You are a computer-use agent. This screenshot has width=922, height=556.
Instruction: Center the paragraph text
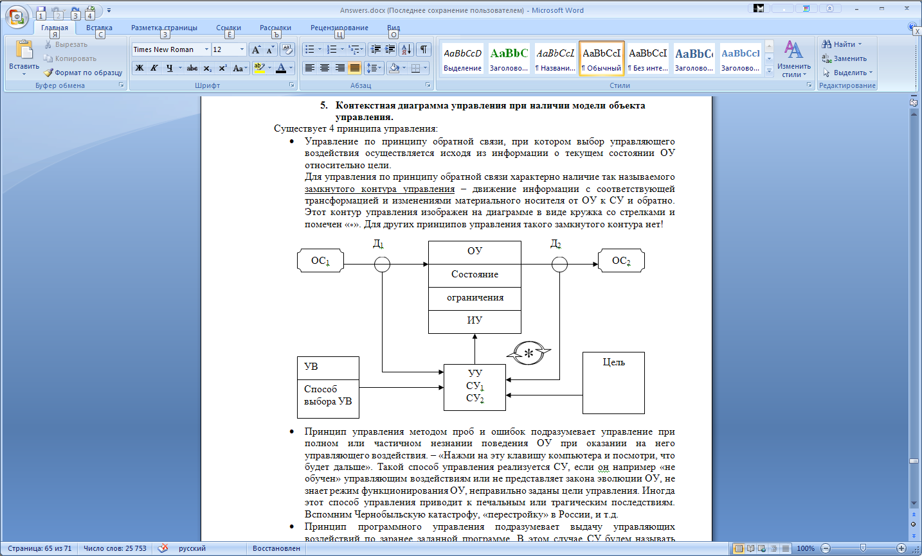point(325,68)
